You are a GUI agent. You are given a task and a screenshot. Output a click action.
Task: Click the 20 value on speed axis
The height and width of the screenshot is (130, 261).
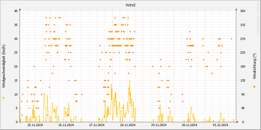pyautogui.click(x=16, y=67)
